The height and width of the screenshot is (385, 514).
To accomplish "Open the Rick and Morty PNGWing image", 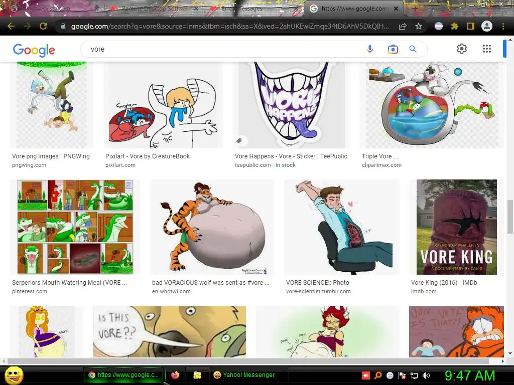I will pos(52,105).
